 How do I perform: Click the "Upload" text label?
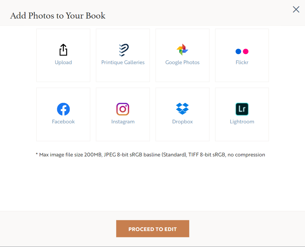click(x=63, y=62)
